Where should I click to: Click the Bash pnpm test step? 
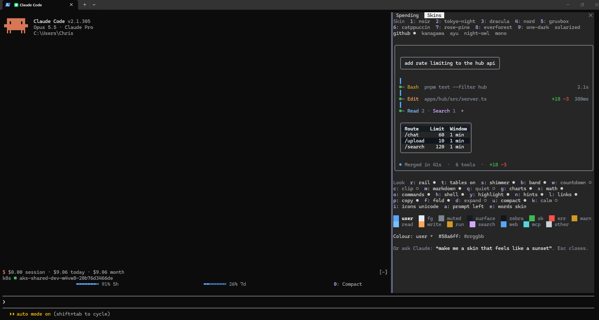point(494,87)
